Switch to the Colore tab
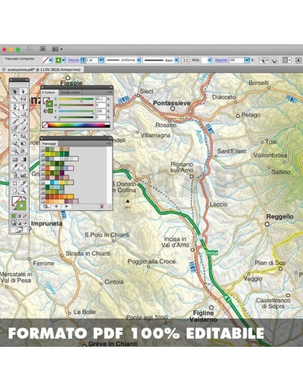The image size is (303, 391). [49, 92]
